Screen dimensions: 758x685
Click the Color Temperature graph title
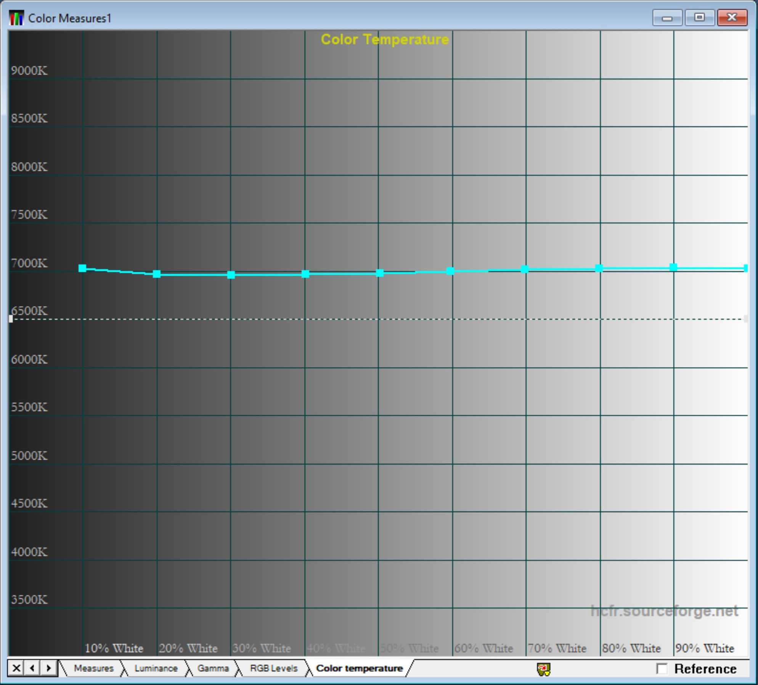(384, 40)
